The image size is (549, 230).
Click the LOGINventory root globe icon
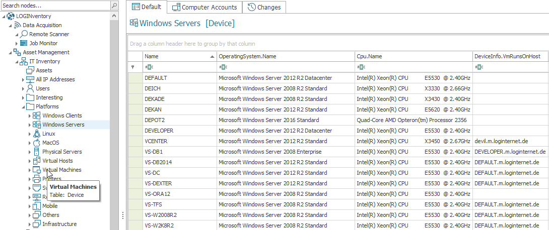click(x=11, y=16)
